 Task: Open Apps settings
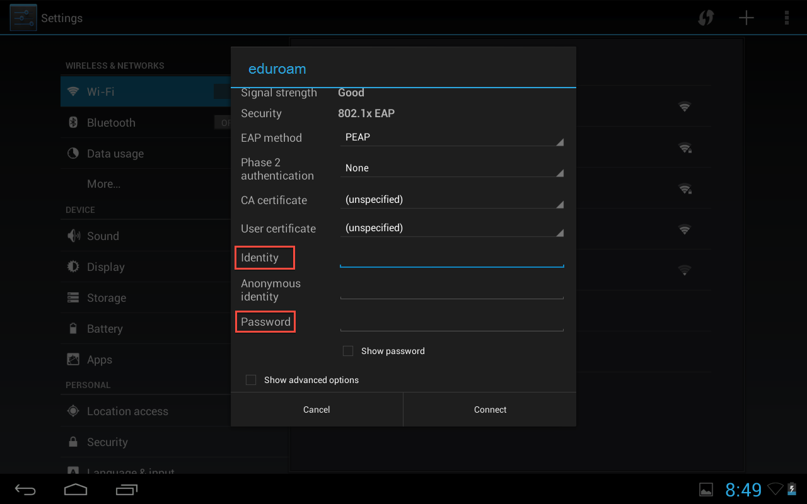pyautogui.click(x=146, y=359)
